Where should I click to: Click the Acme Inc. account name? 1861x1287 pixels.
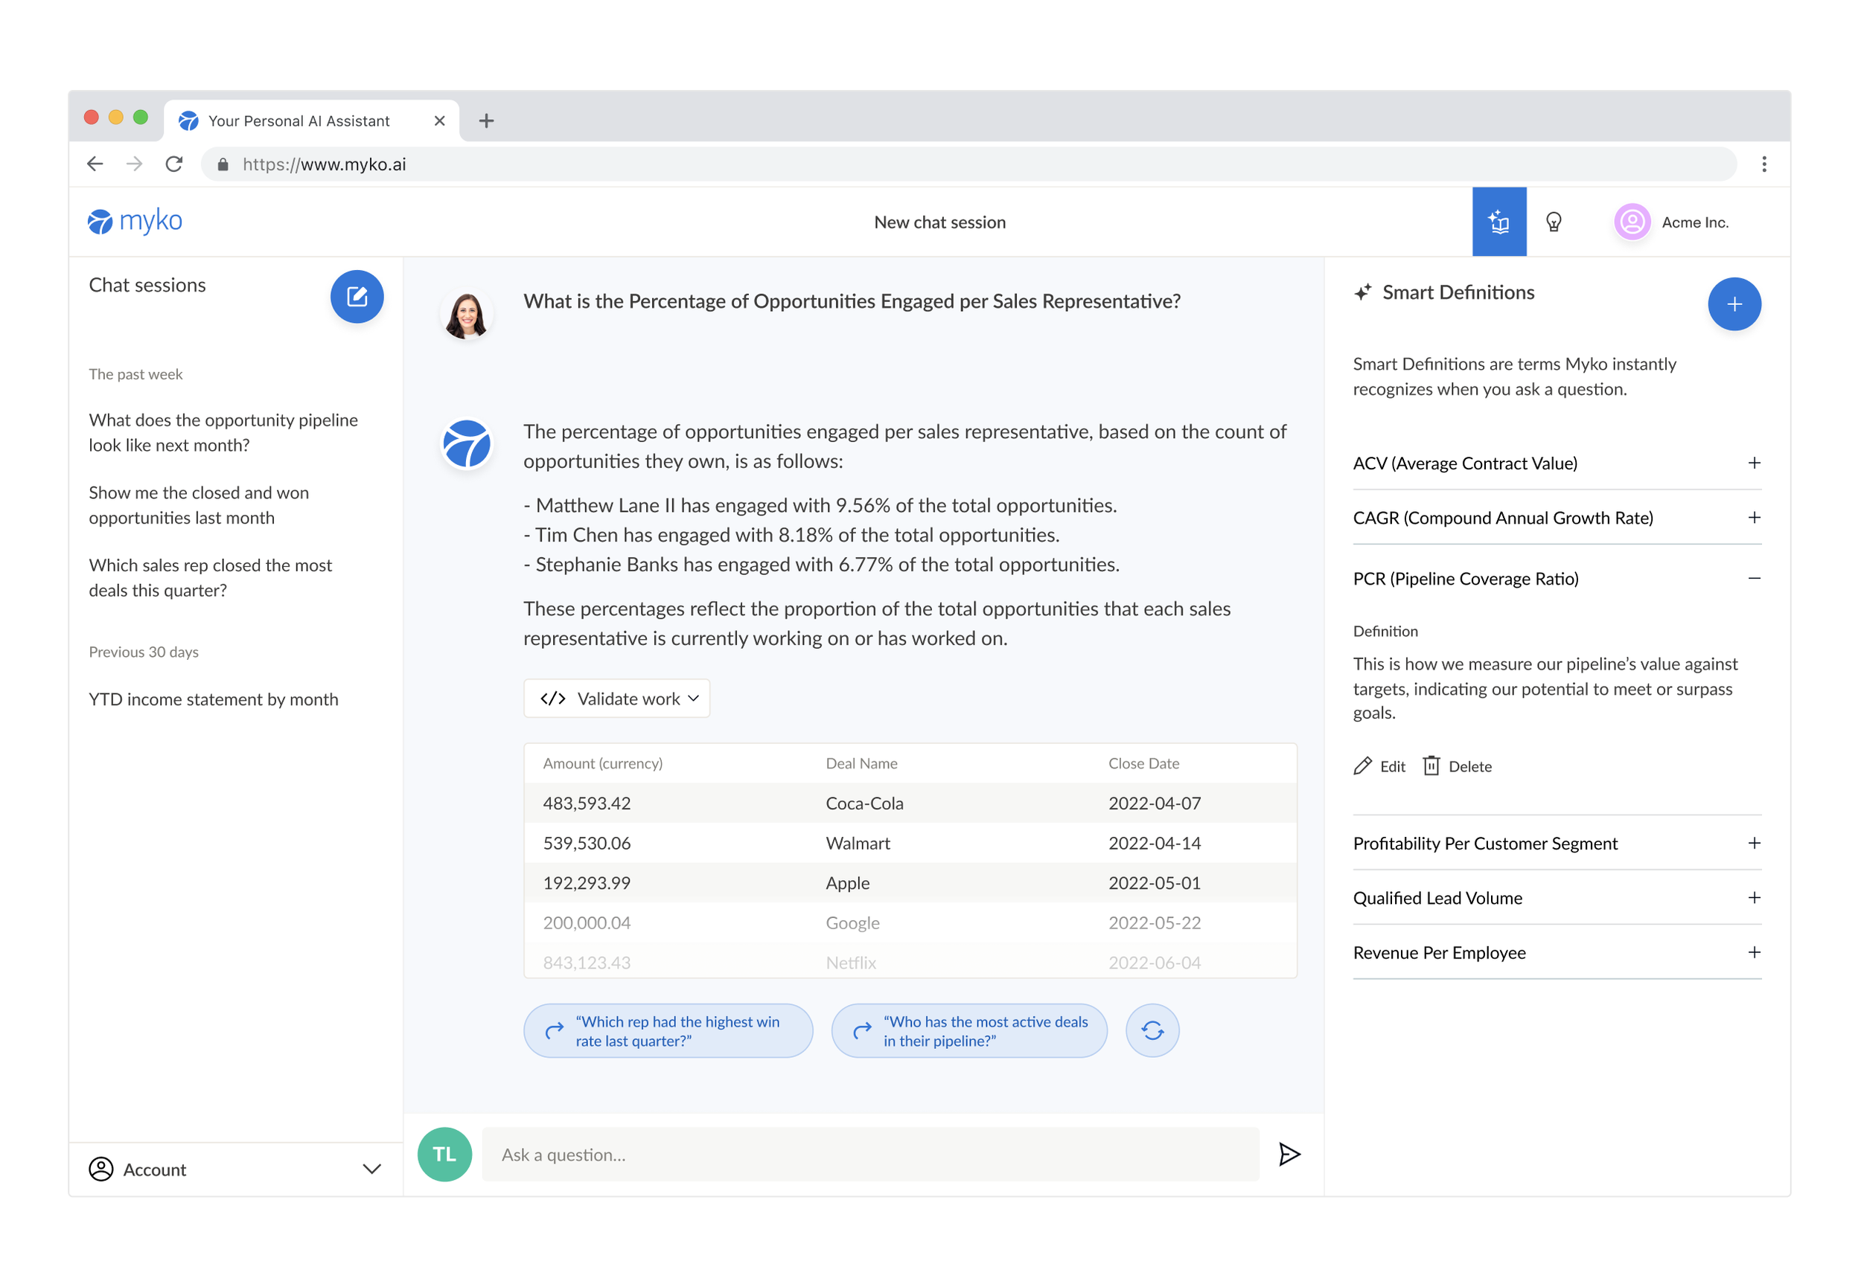(1695, 222)
